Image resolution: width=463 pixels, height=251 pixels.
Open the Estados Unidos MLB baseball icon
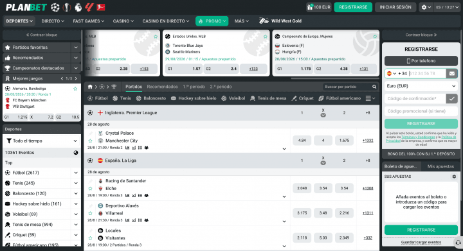click(168, 37)
